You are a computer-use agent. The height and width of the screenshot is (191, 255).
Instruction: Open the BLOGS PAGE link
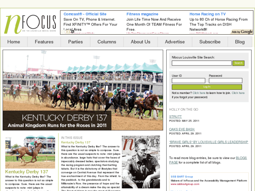tap(242, 158)
